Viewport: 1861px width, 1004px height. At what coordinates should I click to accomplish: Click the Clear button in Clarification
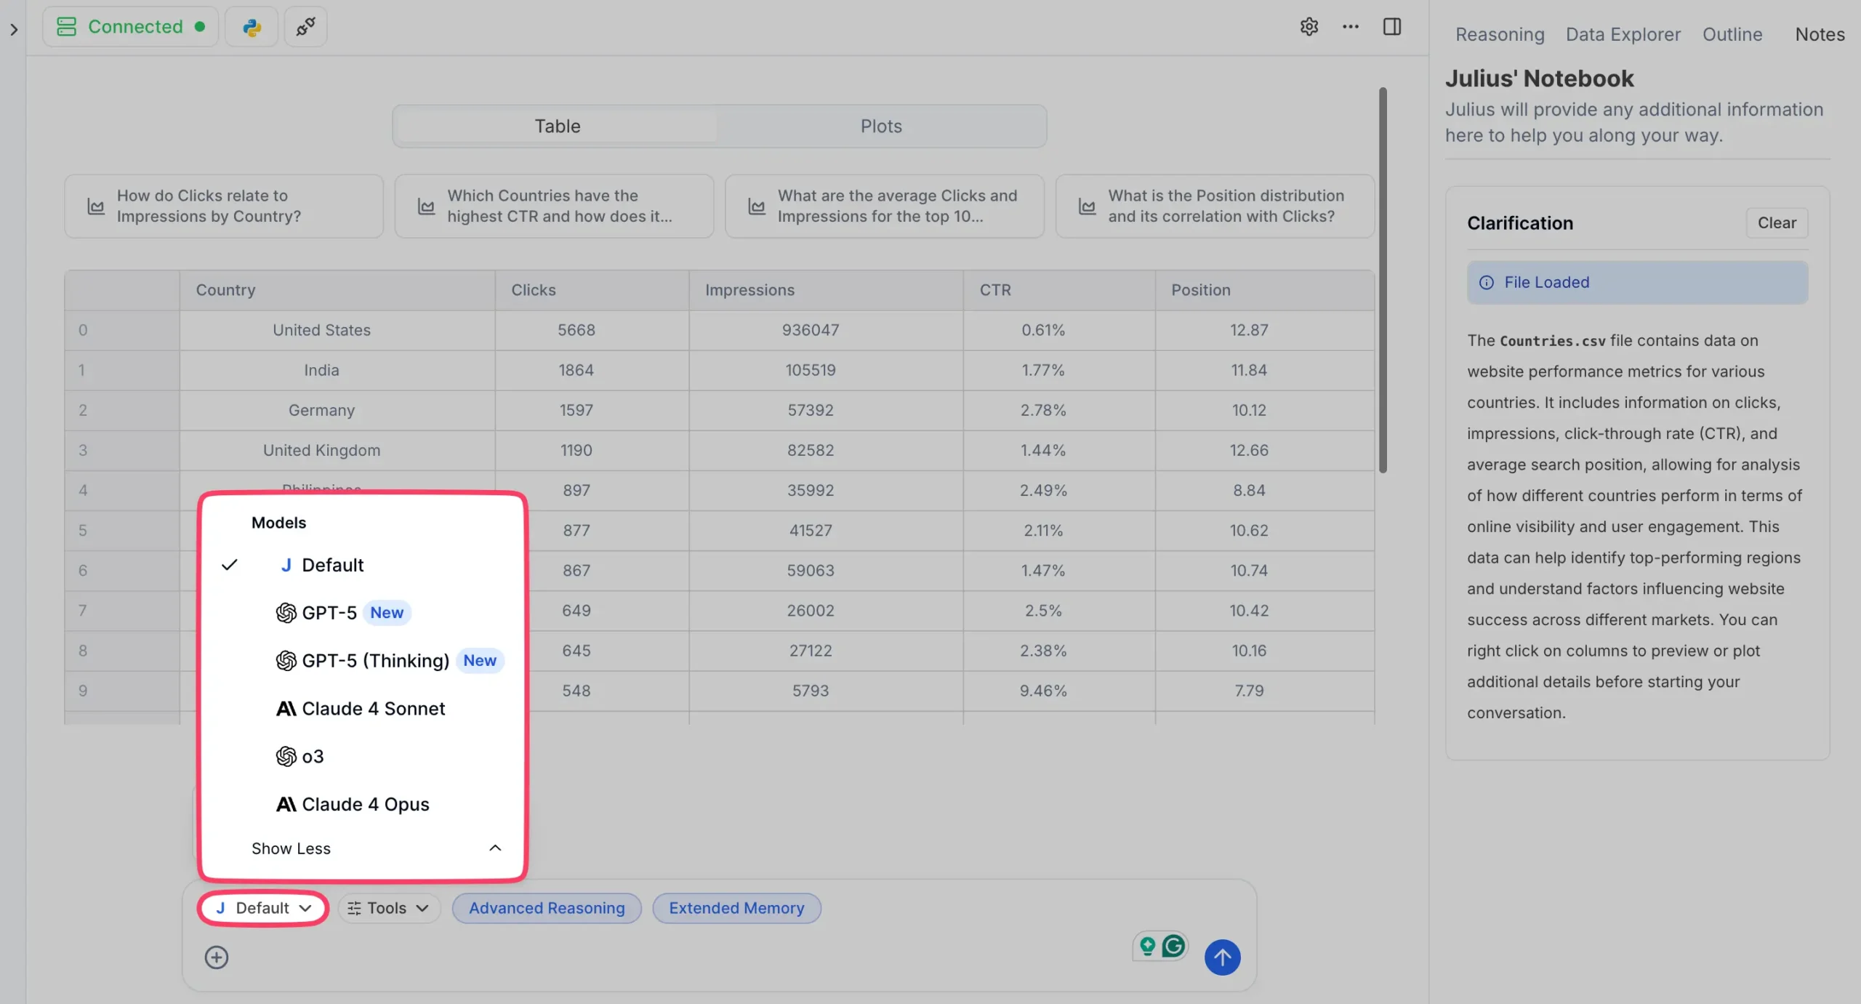coord(1776,223)
